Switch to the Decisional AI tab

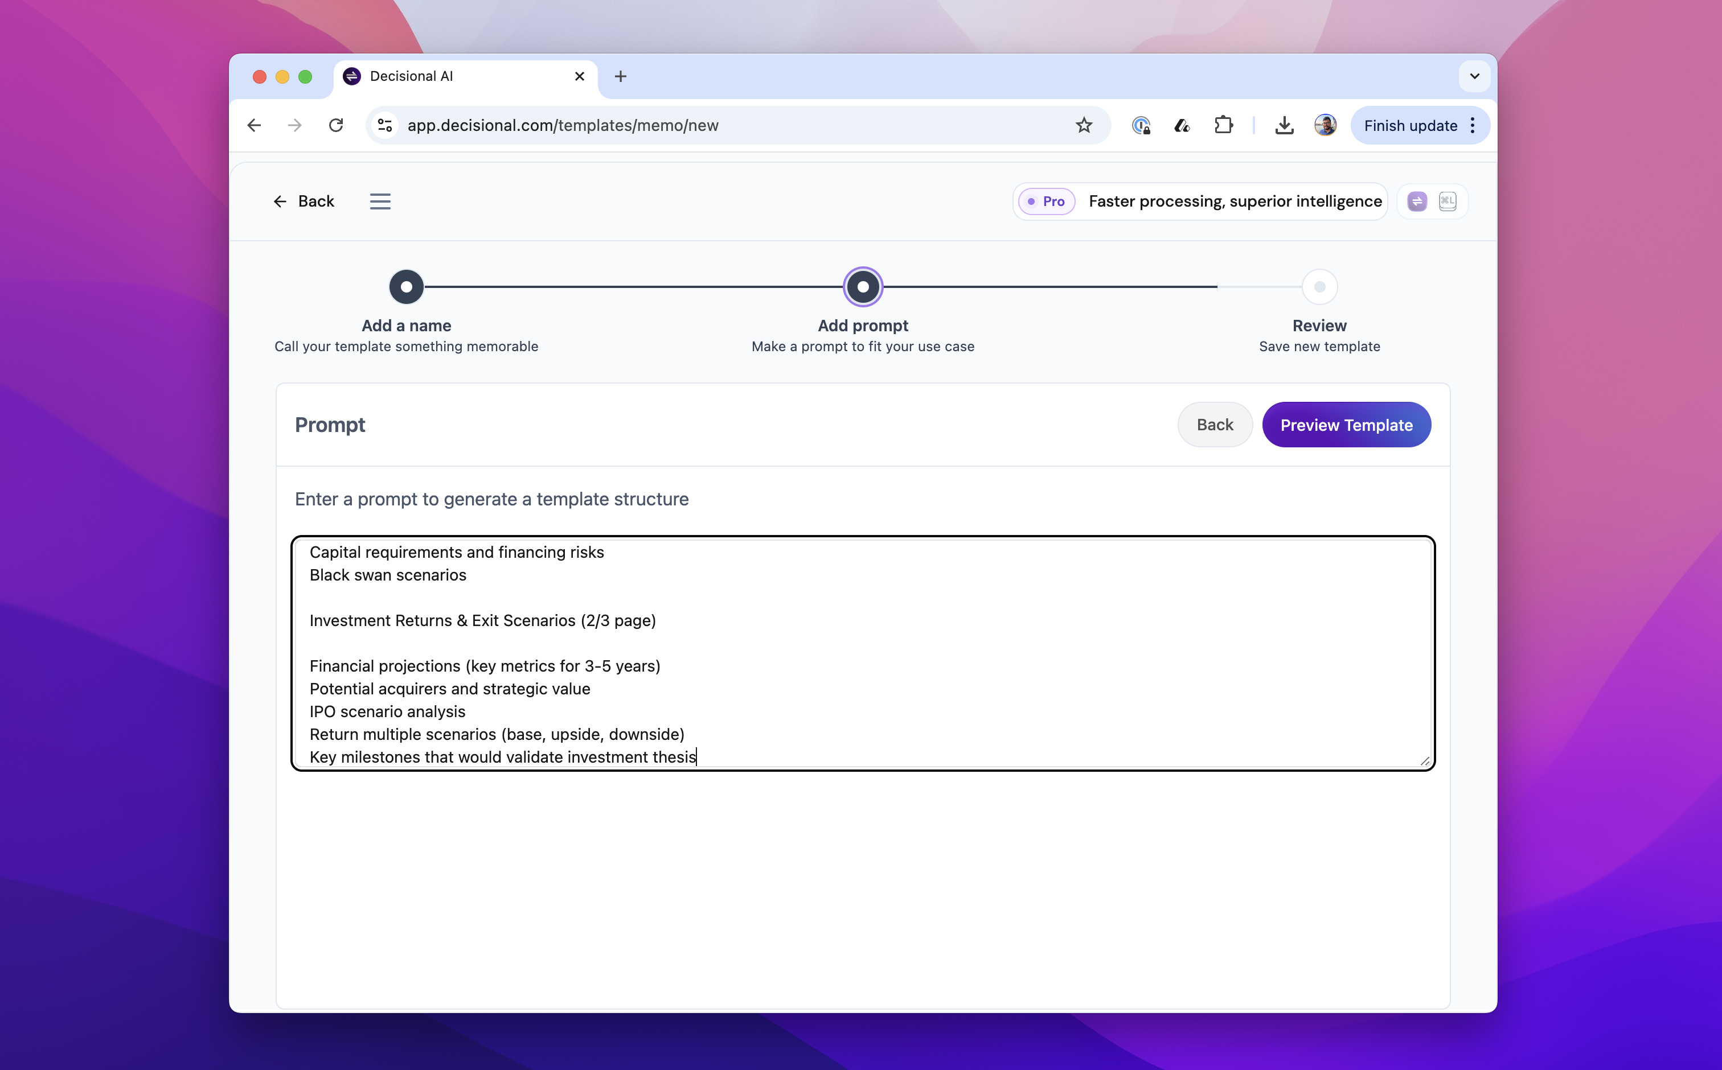click(x=453, y=76)
